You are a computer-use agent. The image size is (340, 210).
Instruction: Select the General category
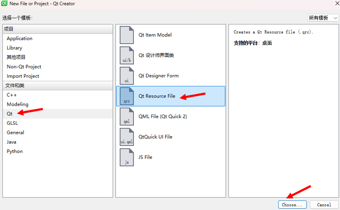(x=58, y=133)
